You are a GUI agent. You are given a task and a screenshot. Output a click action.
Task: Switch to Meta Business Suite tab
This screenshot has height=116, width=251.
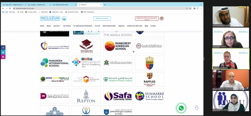pyautogui.click(x=65, y=5)
